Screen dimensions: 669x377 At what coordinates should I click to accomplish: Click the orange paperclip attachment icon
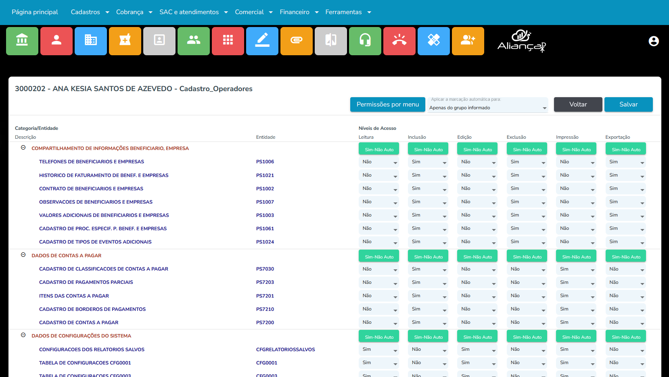(x=297, y=41)
